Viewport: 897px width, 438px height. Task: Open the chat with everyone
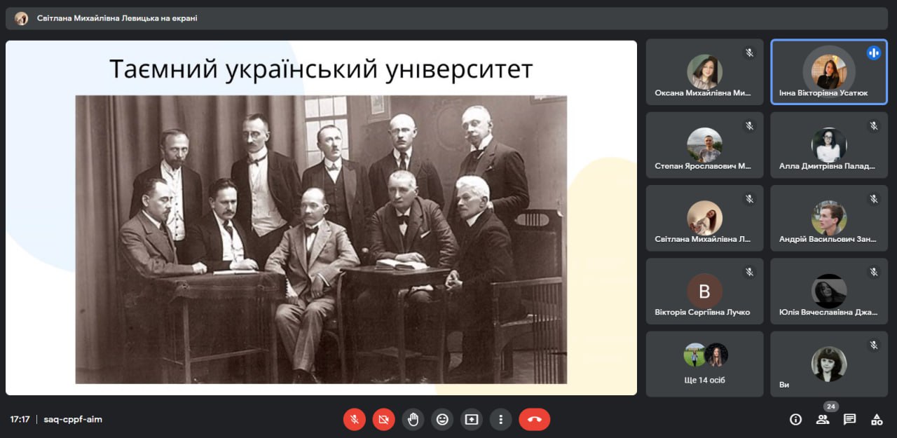click(849, 419)
